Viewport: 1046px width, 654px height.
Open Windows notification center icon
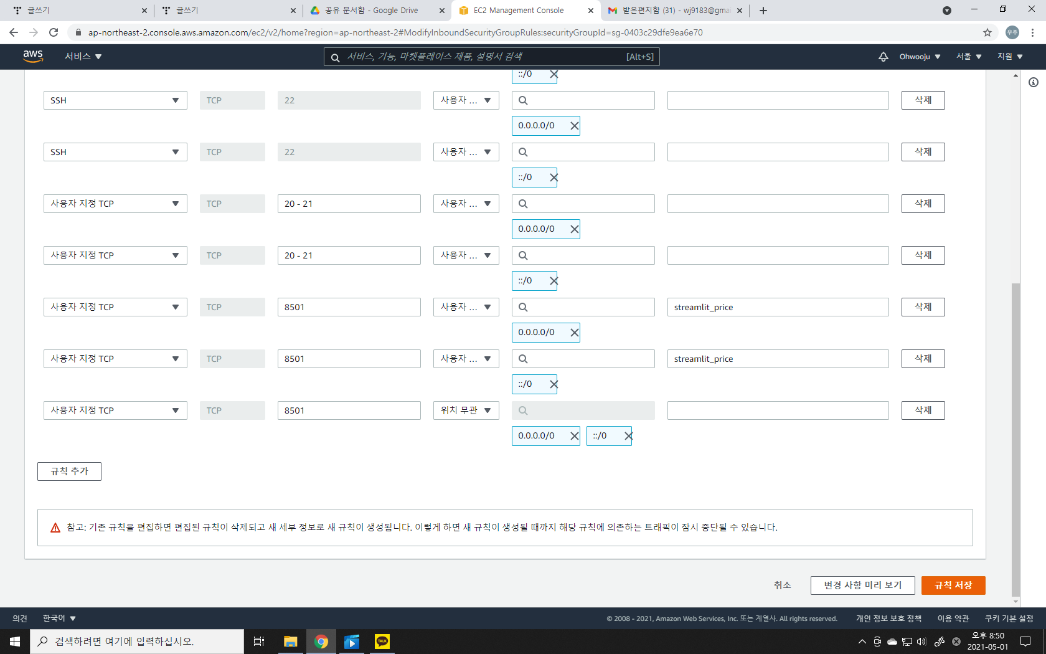(x=1025, y=642)
